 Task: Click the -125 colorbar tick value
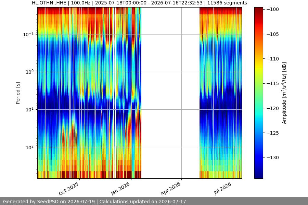273,133
